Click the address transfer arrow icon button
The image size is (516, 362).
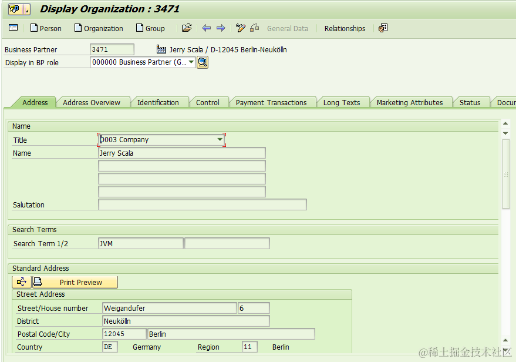coord(22,282)
